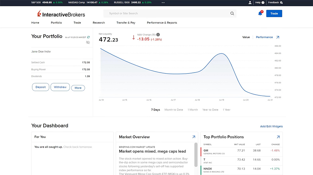Switch chart to Performance view

[264, 37]
